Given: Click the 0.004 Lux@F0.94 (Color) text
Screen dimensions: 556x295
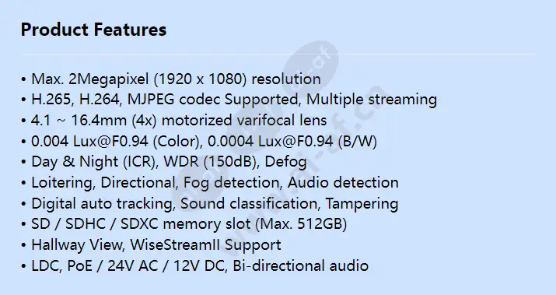Looking at the screenshot, I should pos(116,142).
